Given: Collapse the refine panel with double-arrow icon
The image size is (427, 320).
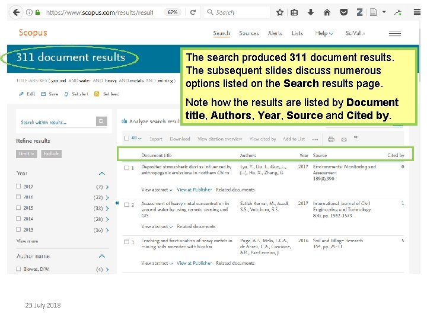Looking at the screenshot, I should click(117, 203).
